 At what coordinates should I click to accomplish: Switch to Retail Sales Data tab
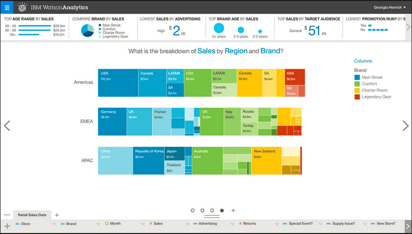(32, 215)
